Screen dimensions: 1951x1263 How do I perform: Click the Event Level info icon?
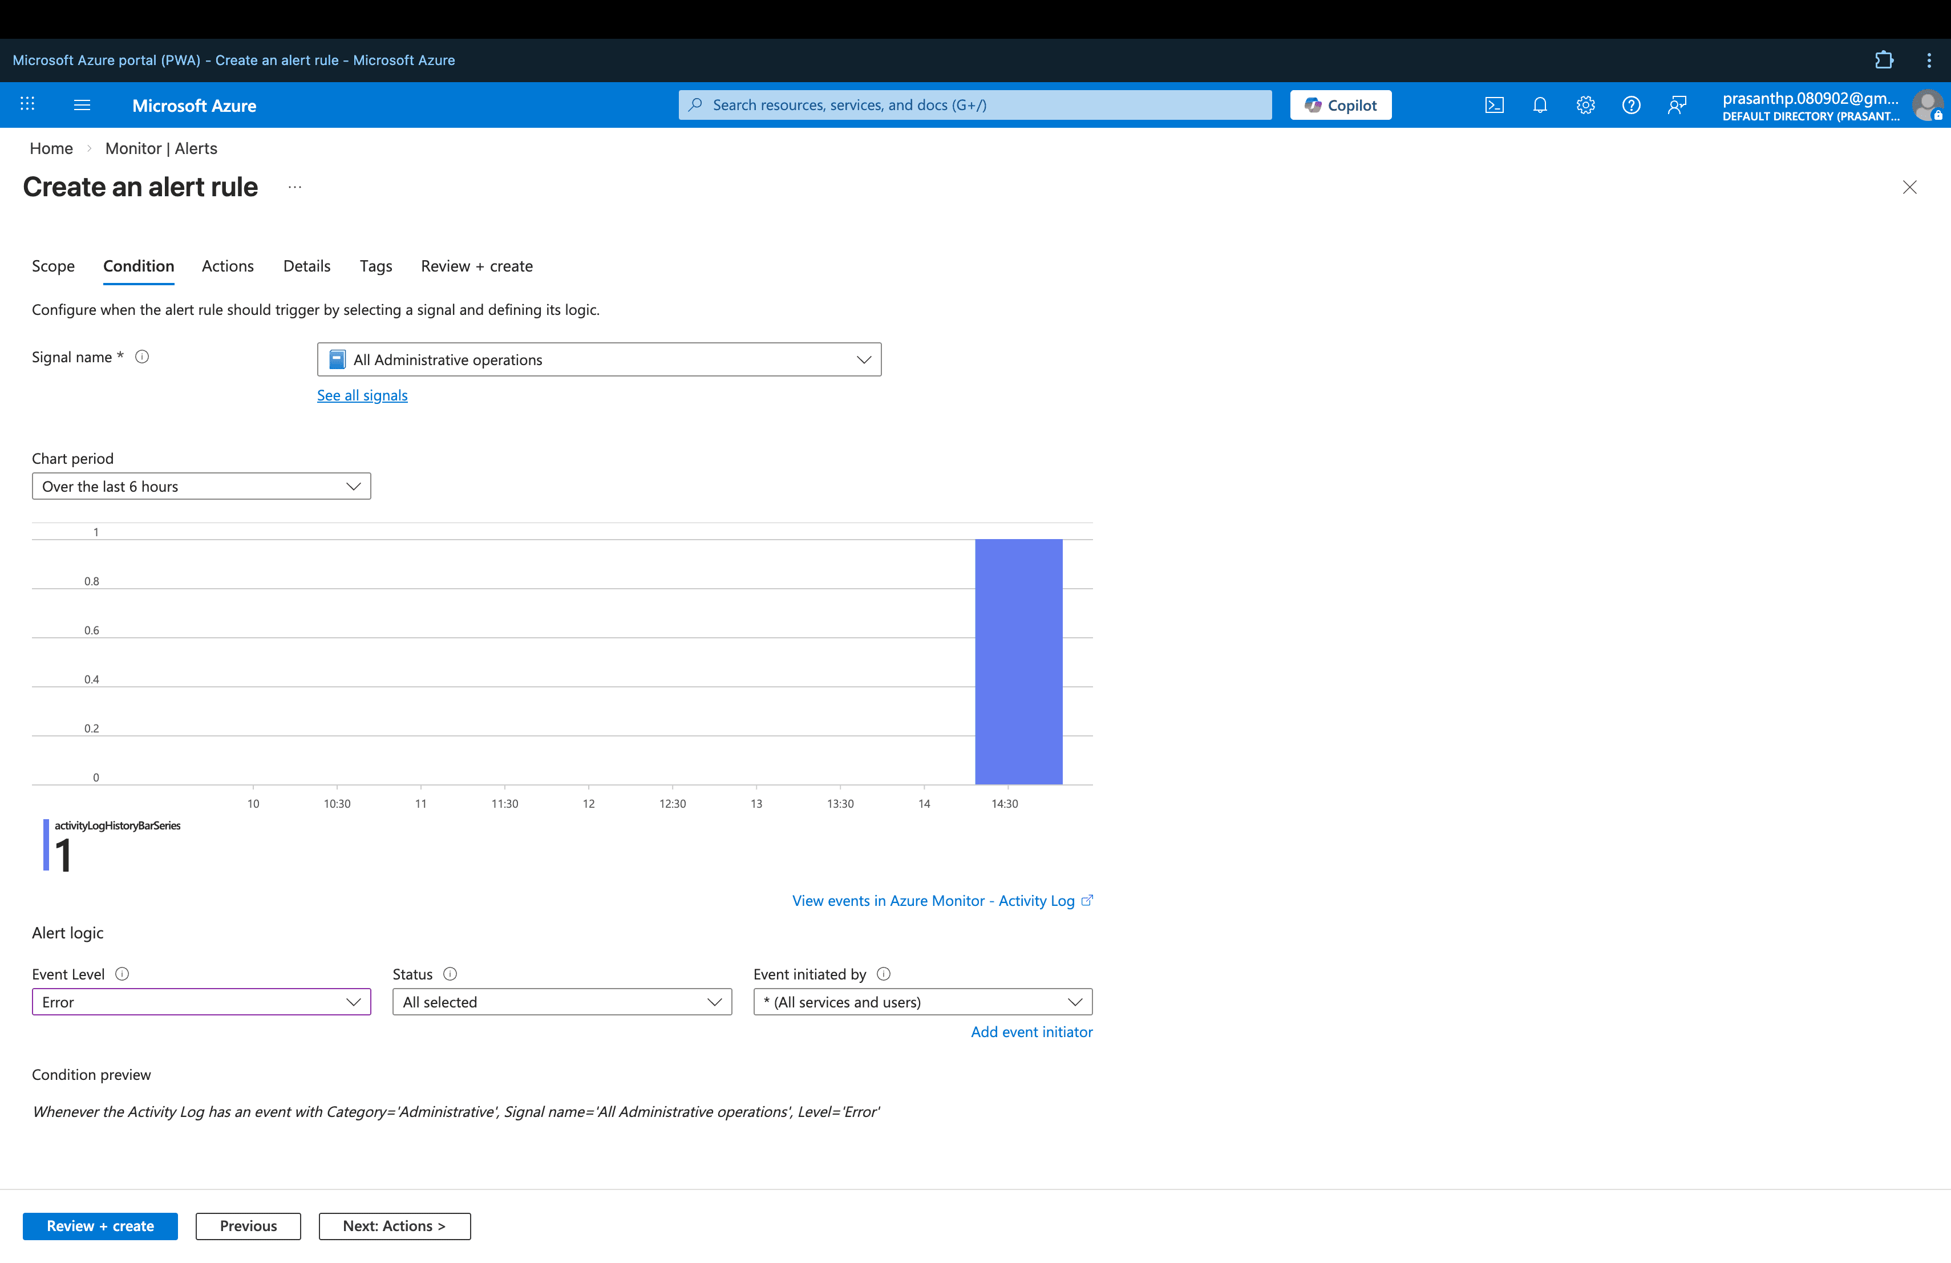[x=122, y=974]
